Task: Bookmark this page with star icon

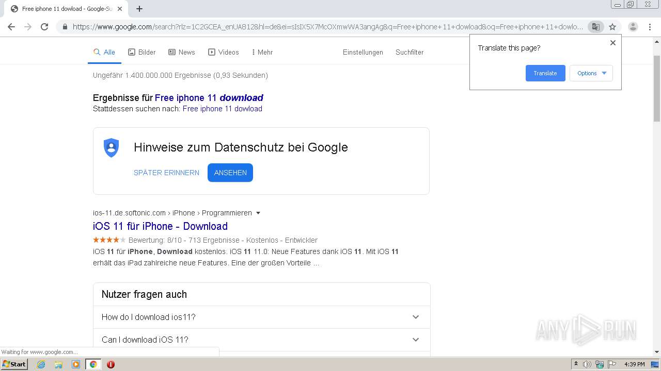Action: (x=612, y=27)
